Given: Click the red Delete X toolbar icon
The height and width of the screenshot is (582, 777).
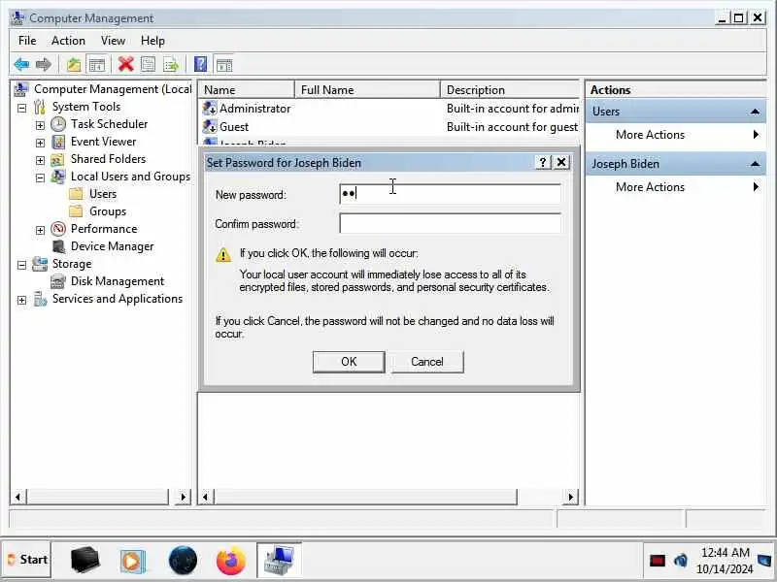Looking at the screenshot, I should pos(126,64).
